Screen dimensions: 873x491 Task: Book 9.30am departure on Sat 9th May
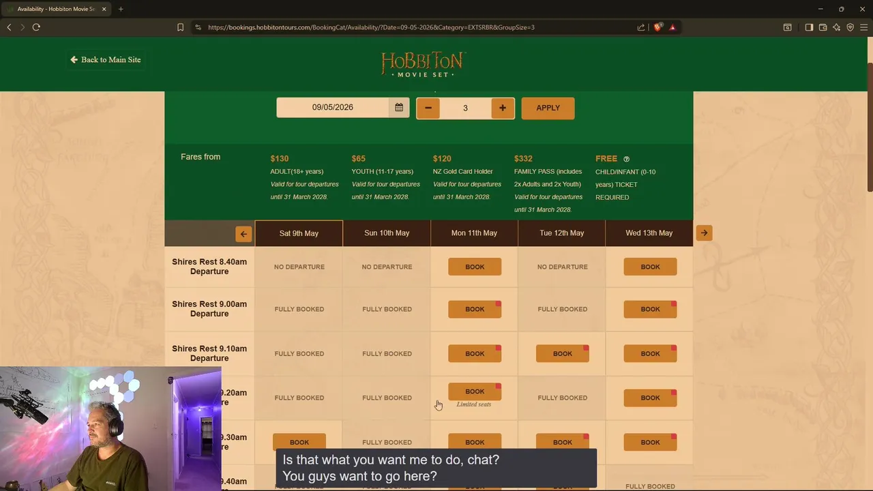coord(299,442)
